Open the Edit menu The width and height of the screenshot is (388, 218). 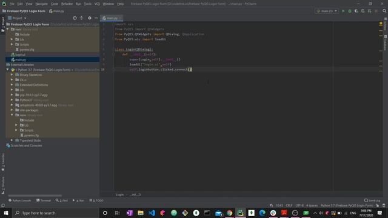coord(20,4)
